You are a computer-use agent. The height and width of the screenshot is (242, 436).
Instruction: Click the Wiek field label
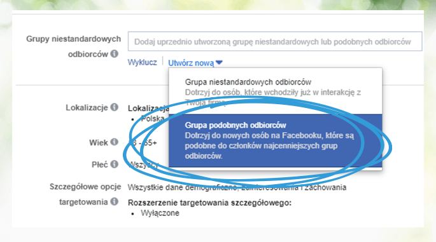point(99,143)
